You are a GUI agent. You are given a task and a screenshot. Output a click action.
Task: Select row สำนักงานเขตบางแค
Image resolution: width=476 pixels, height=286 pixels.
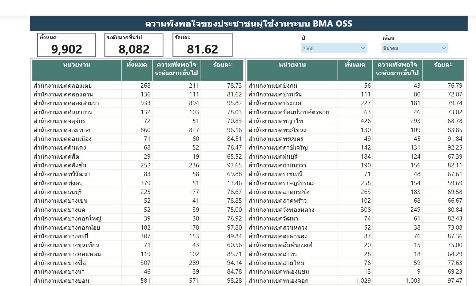[138, 210]
